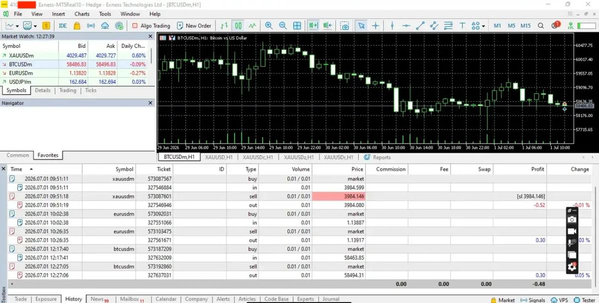Image resolution: width=599 pixels, height=303 pixels.
Task: Click Signals in the status bar
Action: coord(533,300)
